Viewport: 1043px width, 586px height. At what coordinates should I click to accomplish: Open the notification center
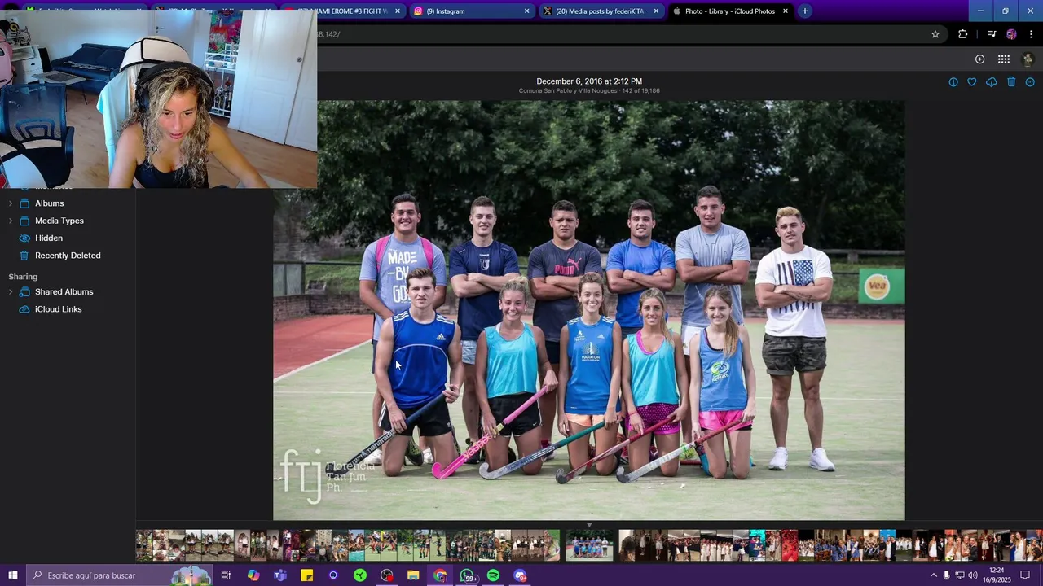point(1025,575)
